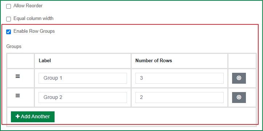Check the Allow Reorder checkbox
The width and height of the screenshot is (263, 131).
(x=9, y=7)
